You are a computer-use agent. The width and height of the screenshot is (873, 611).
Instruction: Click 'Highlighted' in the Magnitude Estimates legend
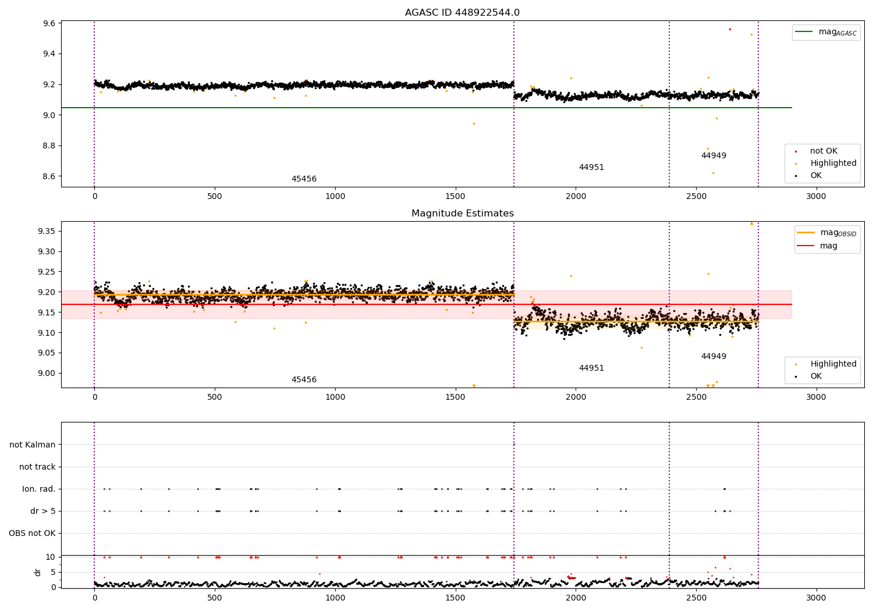(x=825, y=364)
